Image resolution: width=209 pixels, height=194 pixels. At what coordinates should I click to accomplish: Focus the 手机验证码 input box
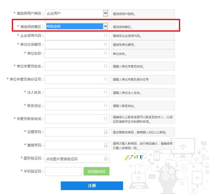click(63, 172)
